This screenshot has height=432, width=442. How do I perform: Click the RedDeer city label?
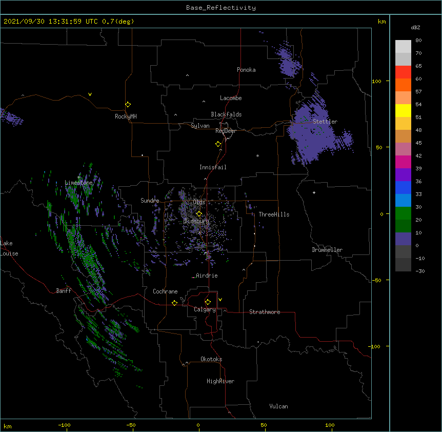[226, 131]
